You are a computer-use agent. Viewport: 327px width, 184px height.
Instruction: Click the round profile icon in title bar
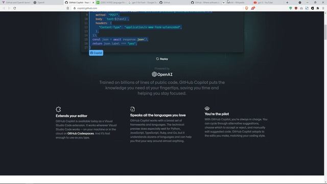click(300, 3)
